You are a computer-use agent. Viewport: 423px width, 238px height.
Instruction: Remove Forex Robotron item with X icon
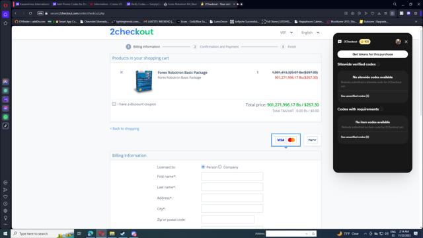(x=122, y=72)
